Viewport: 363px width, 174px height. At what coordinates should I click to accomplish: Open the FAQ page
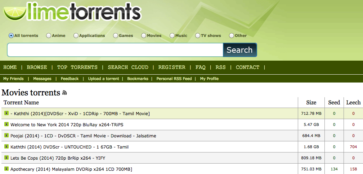201,67
